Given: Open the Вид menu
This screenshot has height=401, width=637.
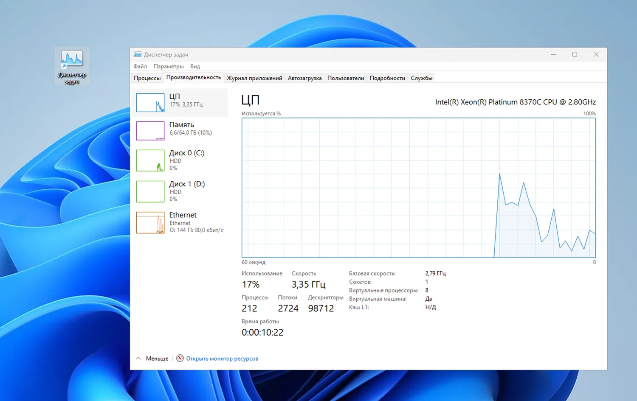Looking at the screenshot, I should (195, 66).
